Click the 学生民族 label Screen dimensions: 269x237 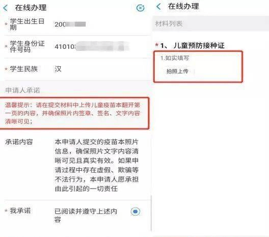click(x=23, y=69)
